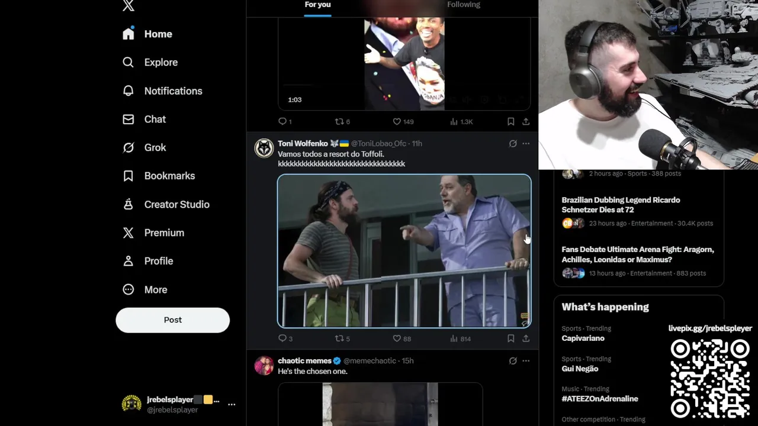Click the Chat envelope icon
This screenshot has width=758, height=426.
(x=129, y=119)
